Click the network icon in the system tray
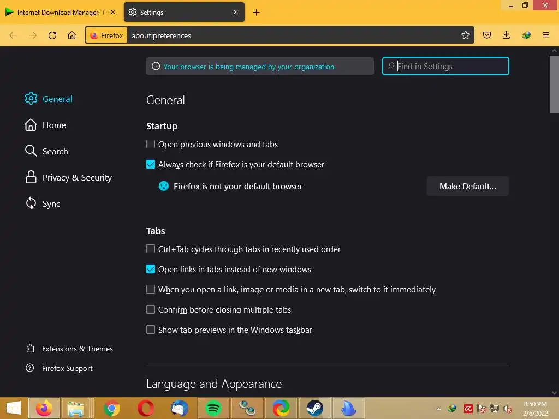 pyautogui.click(x=495, y=409)
